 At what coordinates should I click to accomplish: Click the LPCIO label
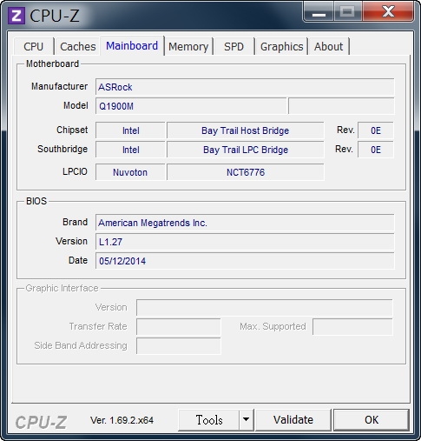pos(75,171)
